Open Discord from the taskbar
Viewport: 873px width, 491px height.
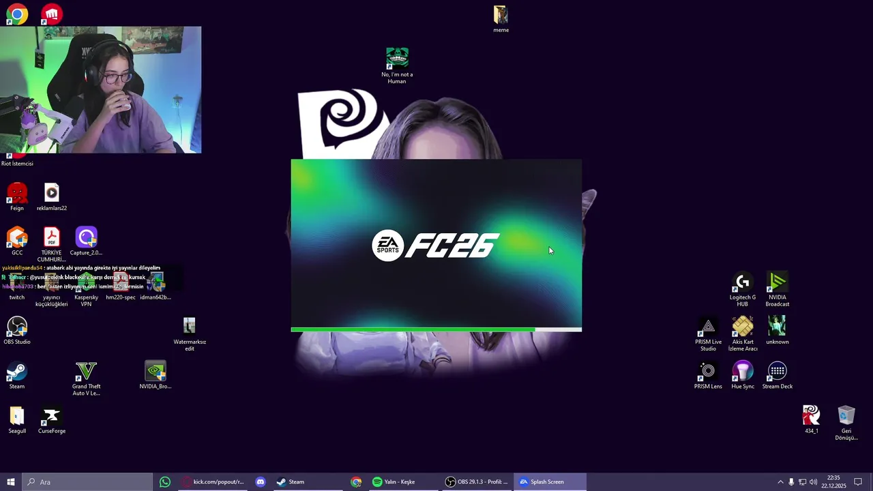(260, 481)
